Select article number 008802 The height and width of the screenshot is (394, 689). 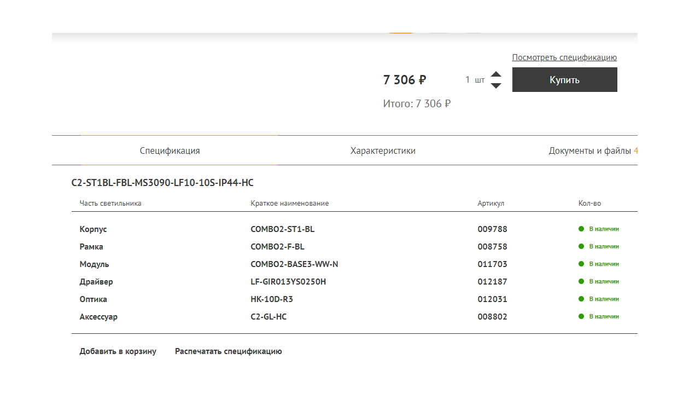tap(493, 317)
